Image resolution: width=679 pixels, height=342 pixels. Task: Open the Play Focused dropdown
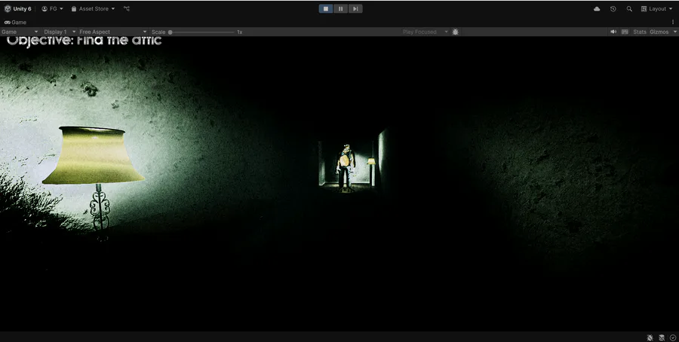pos(424,32)
